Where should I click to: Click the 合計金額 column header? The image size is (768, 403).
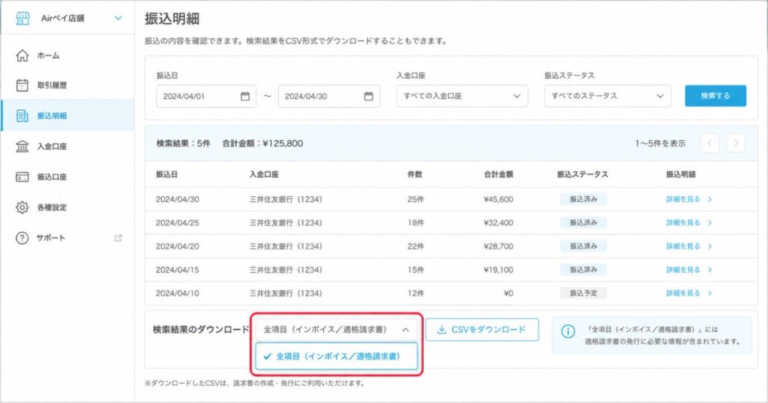498,174
